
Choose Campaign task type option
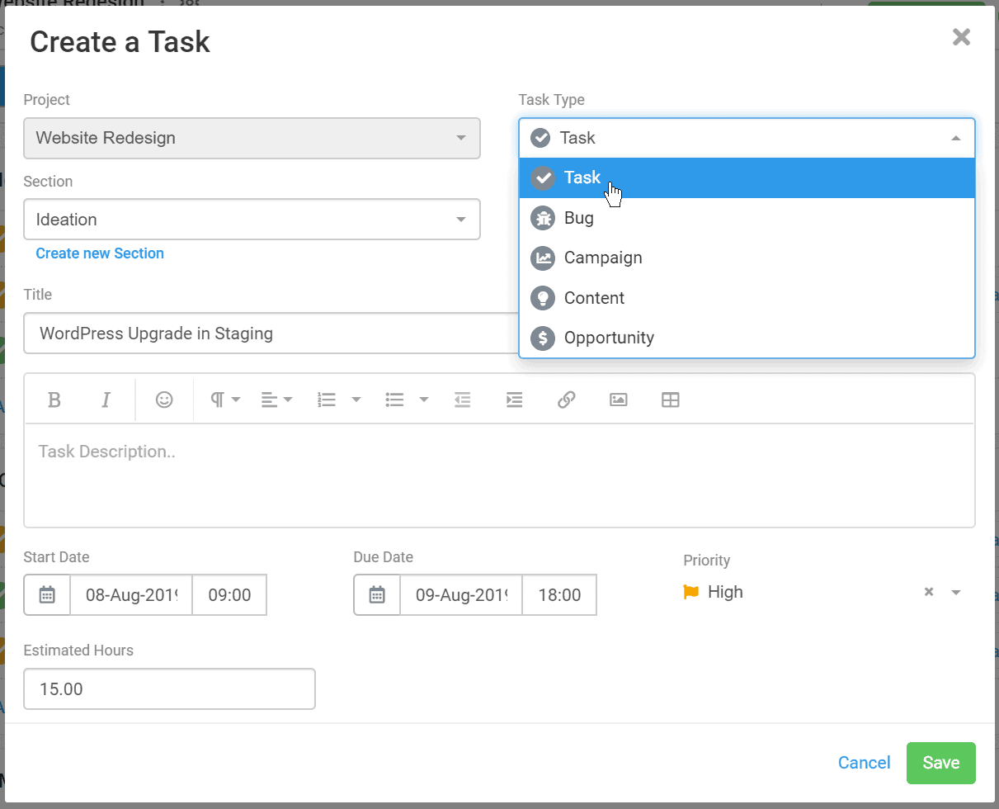[x=602, y=258]
